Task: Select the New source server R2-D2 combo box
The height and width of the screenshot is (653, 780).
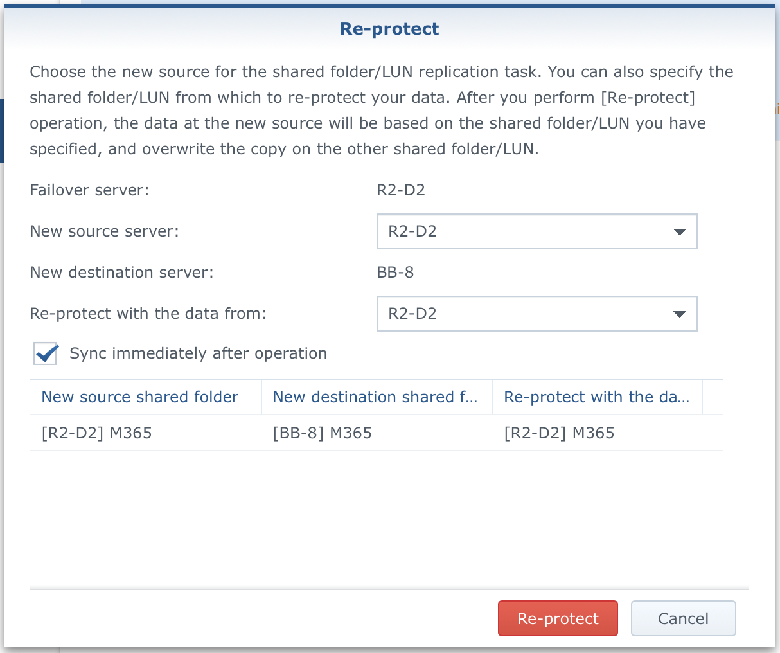Action: pyautogui.click(x=536, y=231)
